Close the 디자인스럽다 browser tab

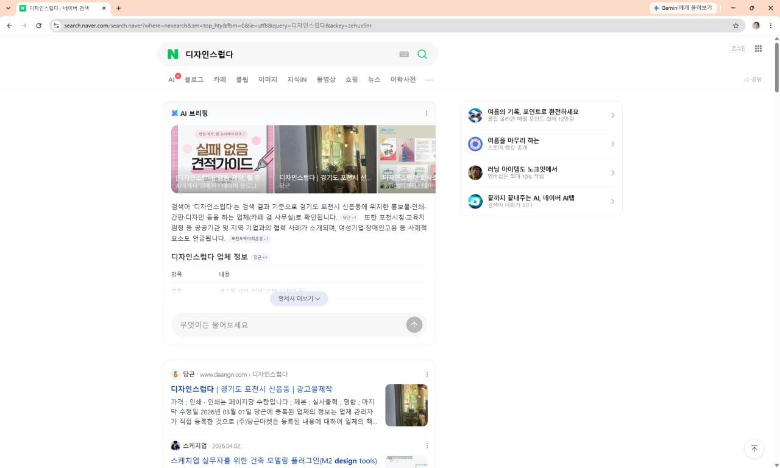[104, 9]
